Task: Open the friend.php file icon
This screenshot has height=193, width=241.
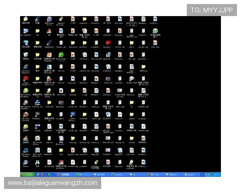Action: pyautogui.click(x=49, y=162)
